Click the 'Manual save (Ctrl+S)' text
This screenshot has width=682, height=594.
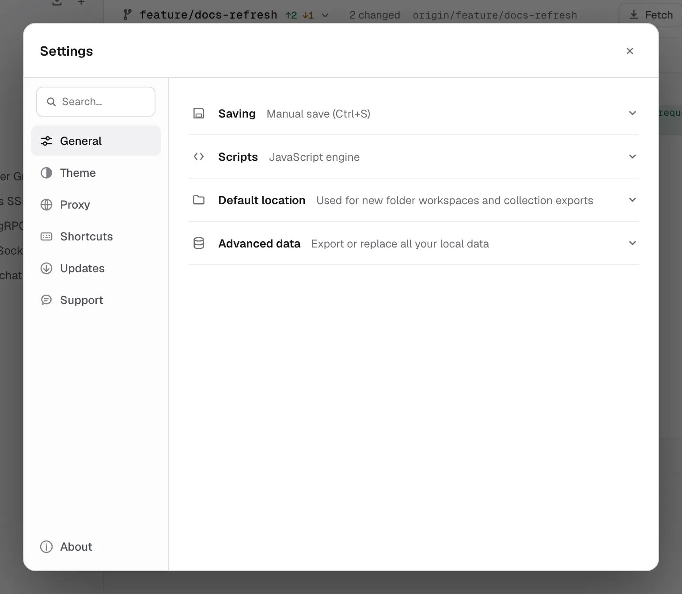(318, 114)
